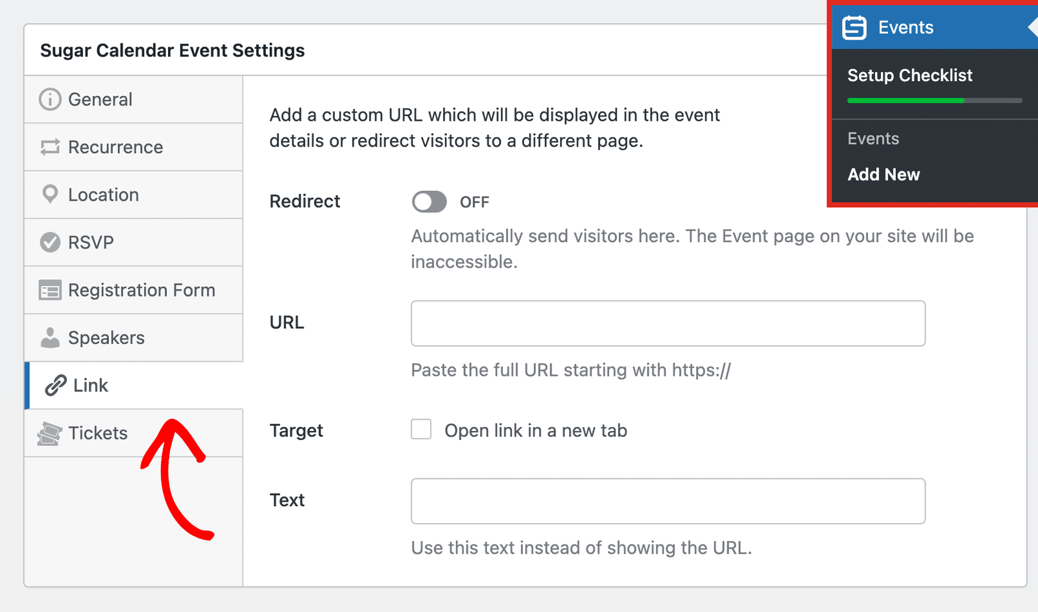Click the URL input field
This screenshot has width=1038, height=612.
tap(668, 323)
